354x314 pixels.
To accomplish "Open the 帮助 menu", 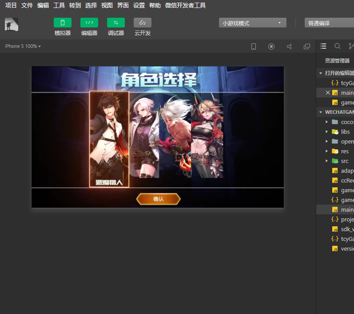I will click(155, 5).
